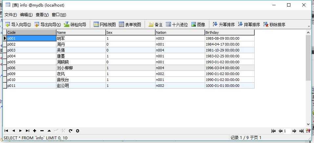The image size is (314, 143).
Task: Click the page number field showing 1
Action: click(287, 131)
